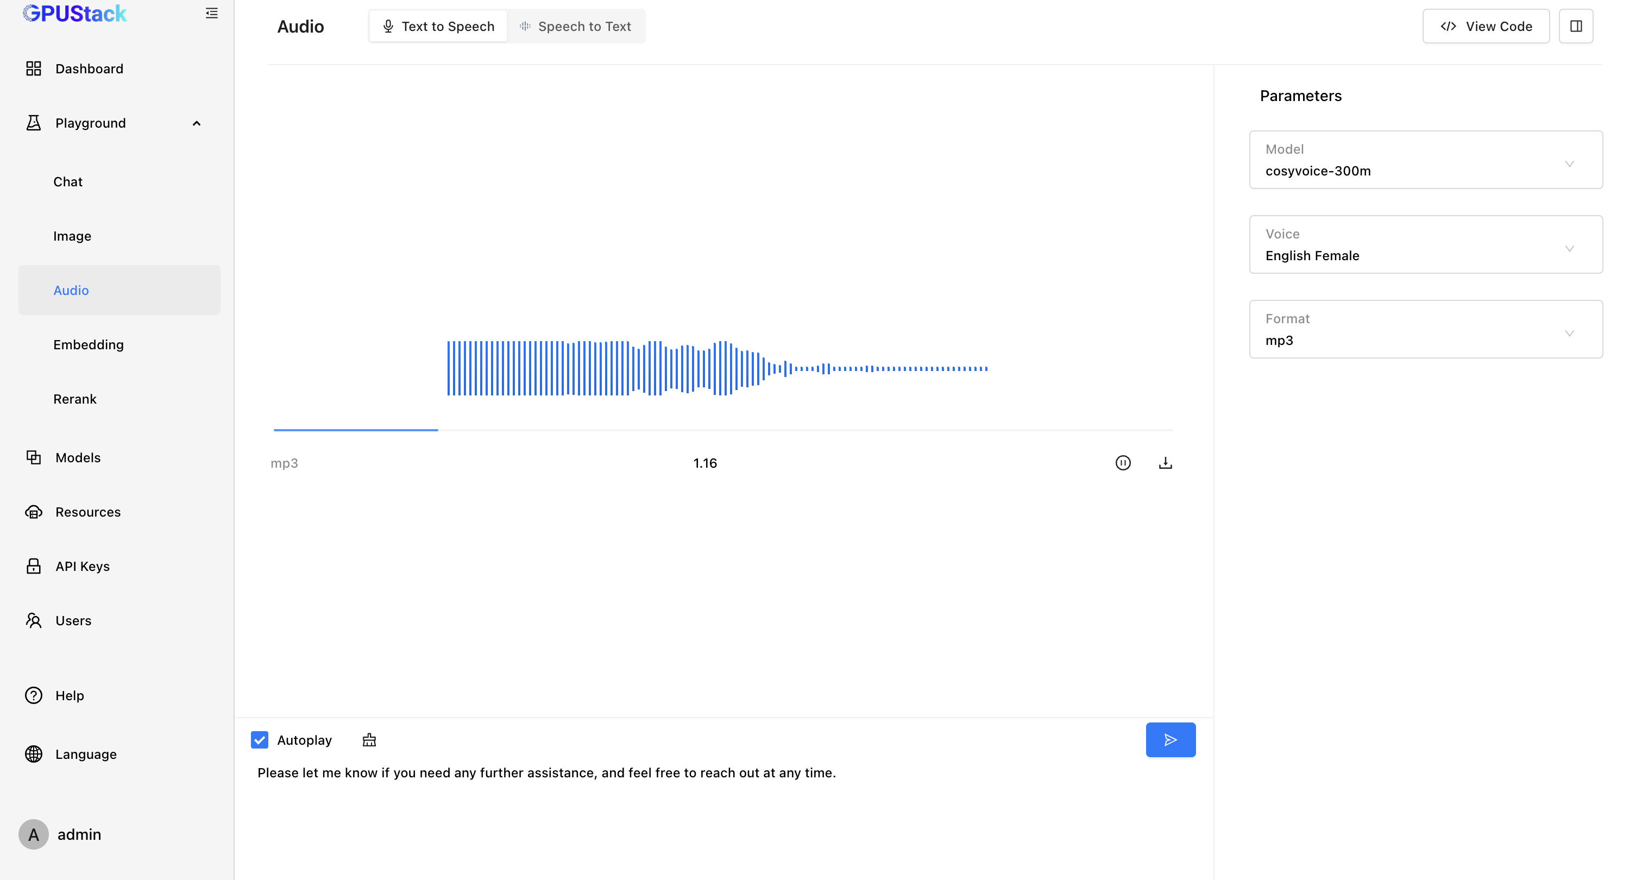
Task: Toggle the parameters panel layout icon
Action: (x=1576, y=26)
